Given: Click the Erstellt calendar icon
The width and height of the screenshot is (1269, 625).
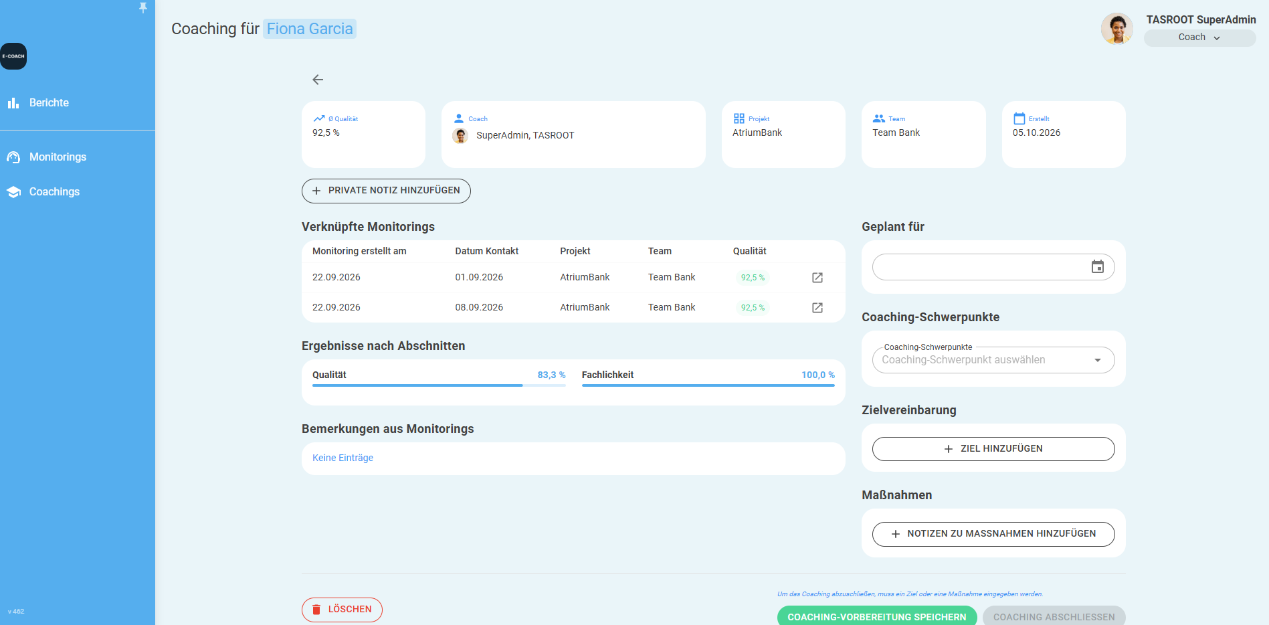Looking at the screenshot, I should click(x=1019, y=118).
